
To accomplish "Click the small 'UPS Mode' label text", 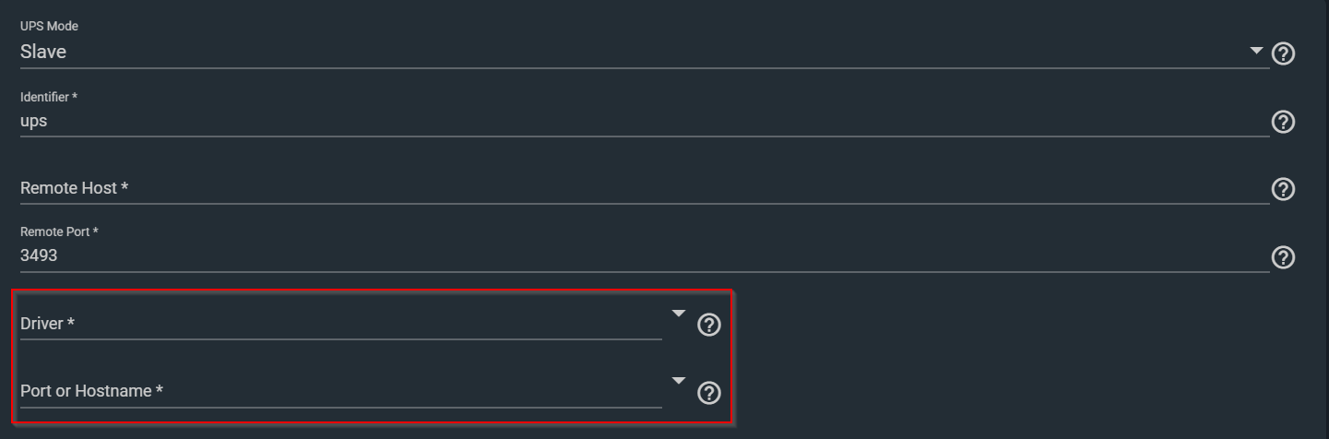I will coord(49,27).
